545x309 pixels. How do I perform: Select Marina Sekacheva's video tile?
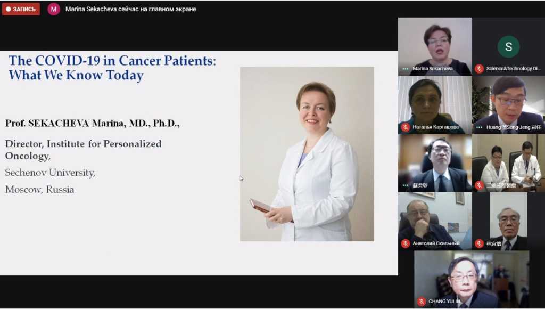pyautogui.click(x=435, y=43)
